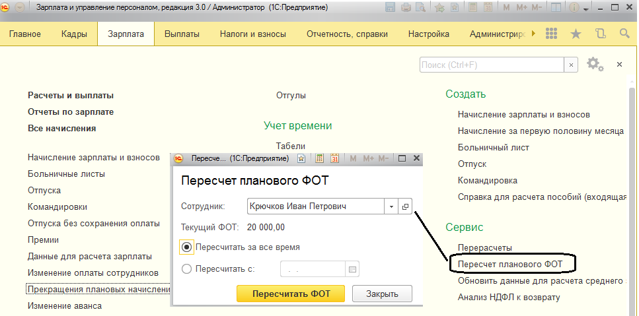
Task: Click Add to favorites star-arrow icon
Action: (439, 8)
